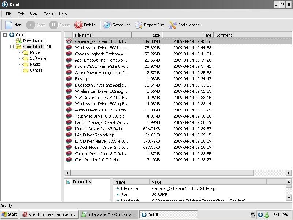Click the Software folder icon
Viewport: 293px width, 220px height.
point(26,58)
